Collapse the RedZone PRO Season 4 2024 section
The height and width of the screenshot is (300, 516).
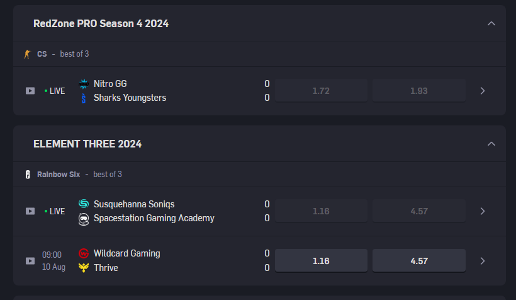pyautogui.click(x=491, y=24)
